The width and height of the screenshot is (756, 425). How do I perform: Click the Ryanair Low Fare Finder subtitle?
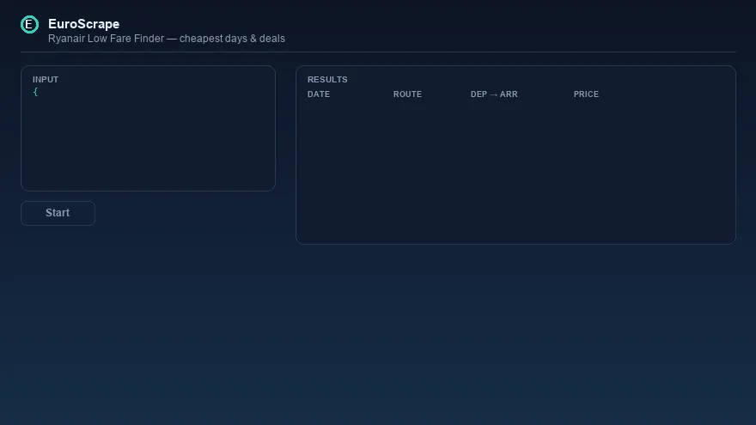tap(167, 39)
